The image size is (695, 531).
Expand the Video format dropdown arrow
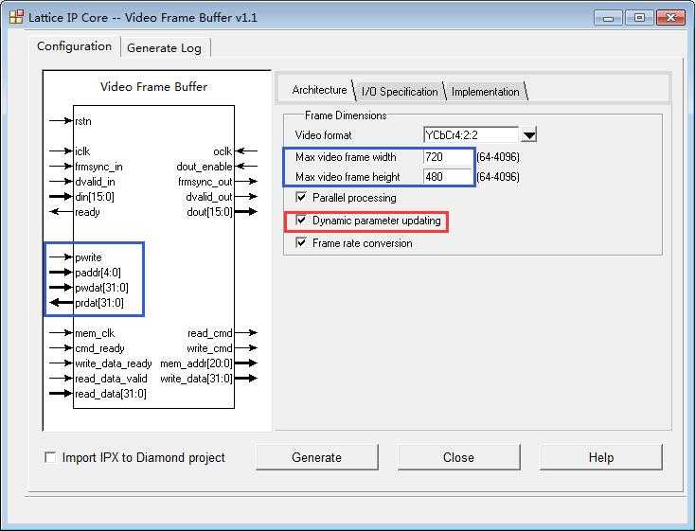tap(528, 134)
